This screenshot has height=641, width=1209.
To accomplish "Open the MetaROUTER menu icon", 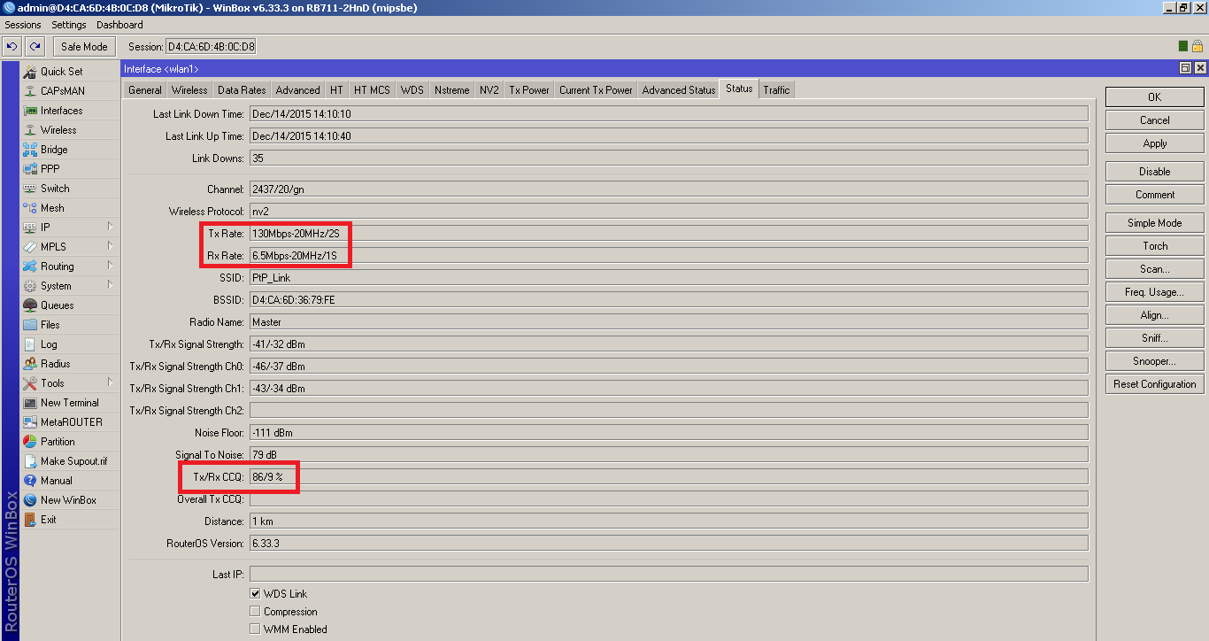I will 30,422.
